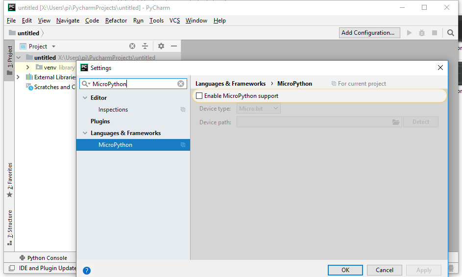
Task: Click the project view gear settings icon
Action: (x=161, y=46)
